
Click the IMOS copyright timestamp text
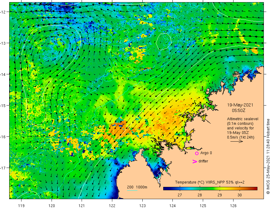pyautogui.click(x=268, y=157)
